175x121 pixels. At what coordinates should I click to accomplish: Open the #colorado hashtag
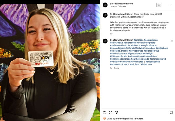pyautogui.click(x=138, y=40)
